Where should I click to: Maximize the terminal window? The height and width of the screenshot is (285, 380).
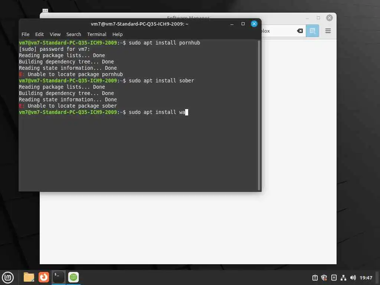click(243, 24)
